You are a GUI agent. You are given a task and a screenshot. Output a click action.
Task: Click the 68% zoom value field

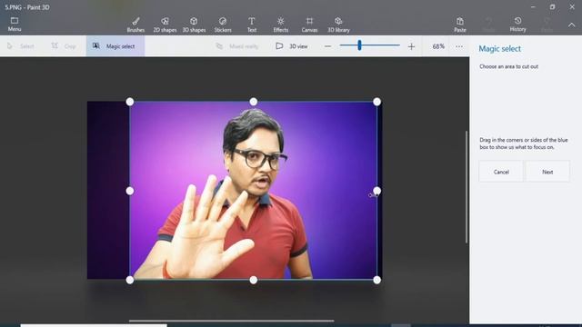coord(438,46)
